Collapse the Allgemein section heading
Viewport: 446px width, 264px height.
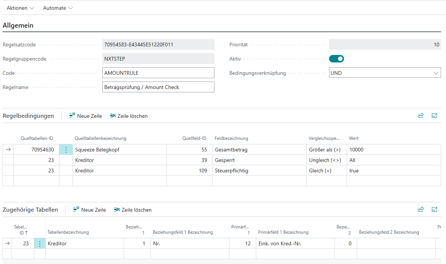18,25
